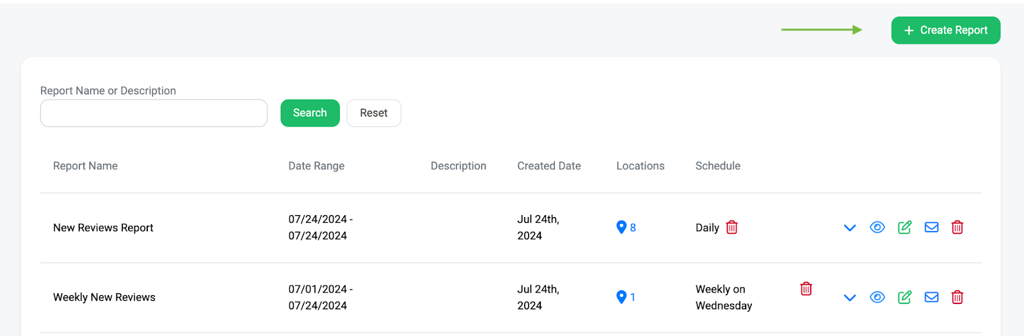
Task: Click the green Search button
Action: 310,113
